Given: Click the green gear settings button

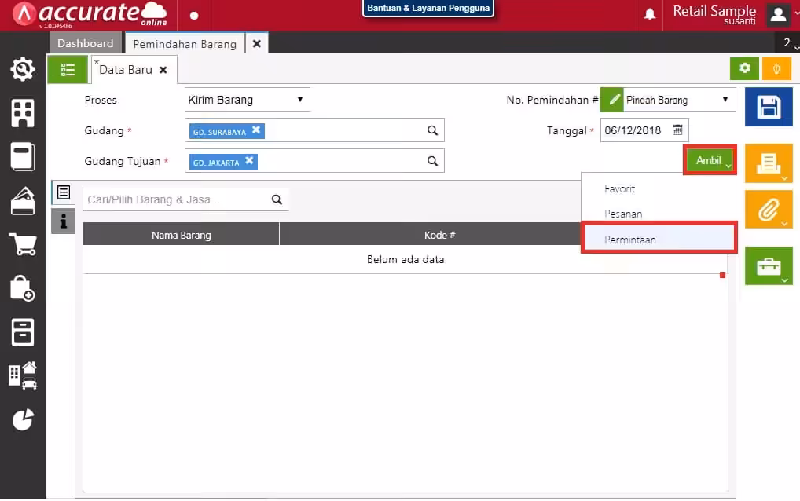Looking at the screenshot, I should [744, 68].
